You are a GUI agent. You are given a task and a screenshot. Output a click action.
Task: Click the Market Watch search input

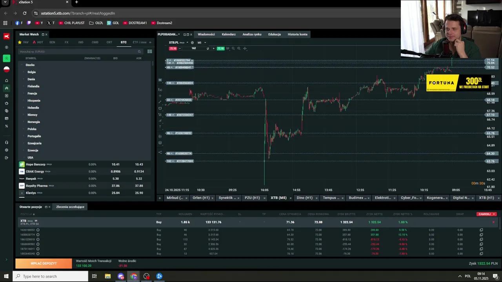point(80,51)
